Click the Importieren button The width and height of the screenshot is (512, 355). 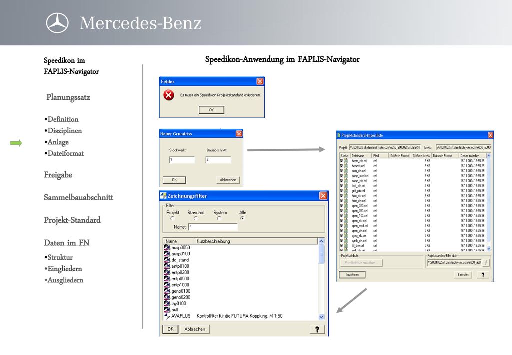(352, 275)
